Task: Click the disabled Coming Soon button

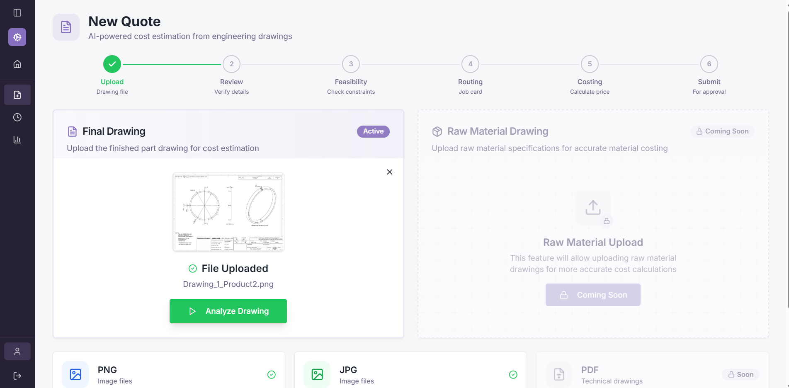Action: coord(593,295)
